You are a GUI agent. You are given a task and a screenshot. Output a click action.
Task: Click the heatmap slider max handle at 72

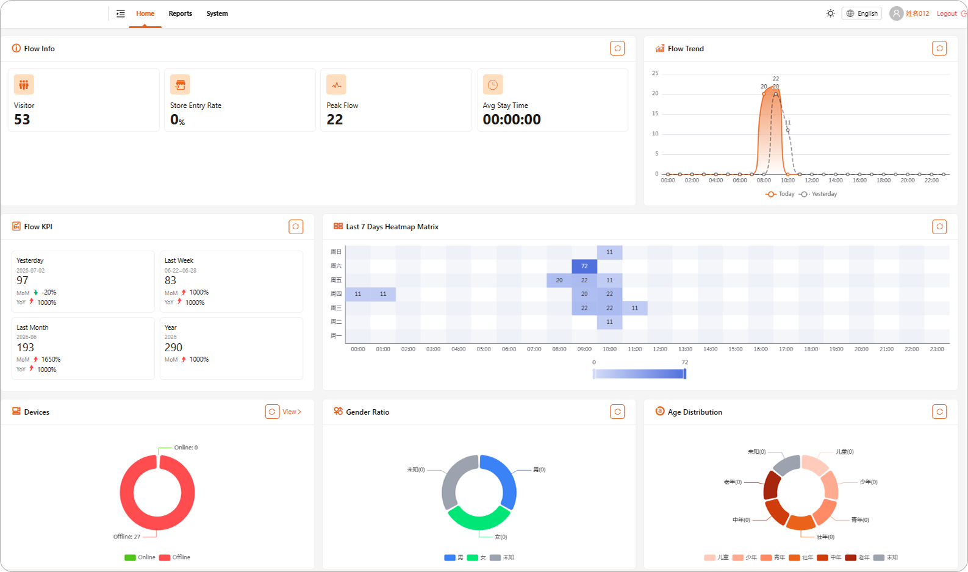click(685, 374)
